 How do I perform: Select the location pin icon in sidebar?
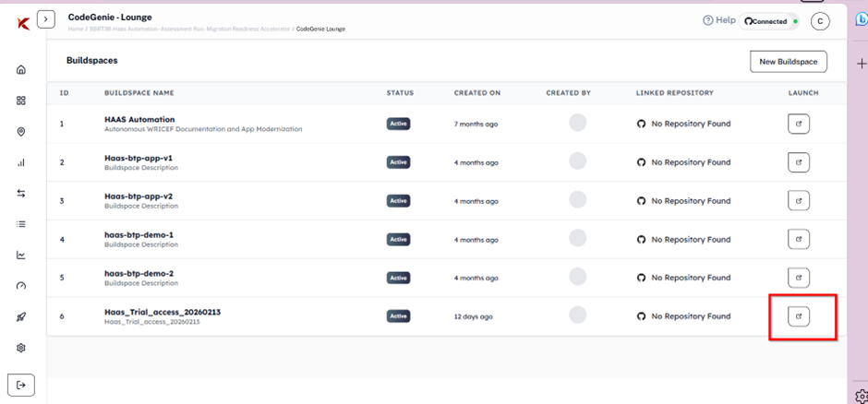21,132
